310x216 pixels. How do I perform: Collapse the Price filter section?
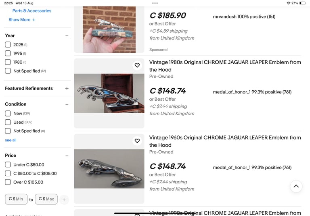click(67, 156)
